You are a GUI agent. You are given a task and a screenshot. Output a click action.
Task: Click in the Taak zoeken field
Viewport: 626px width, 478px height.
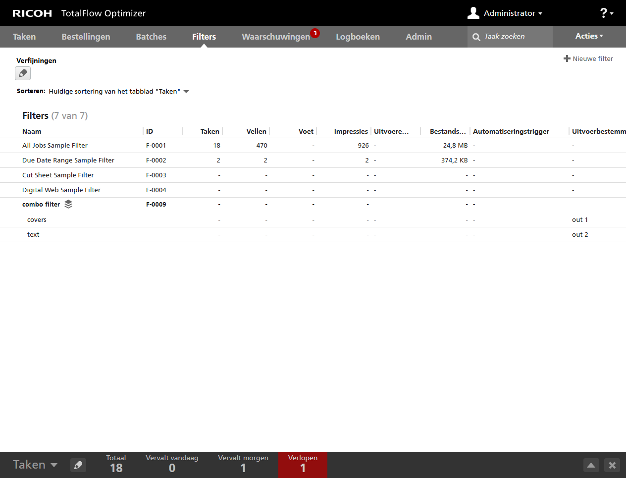[515, 37]
